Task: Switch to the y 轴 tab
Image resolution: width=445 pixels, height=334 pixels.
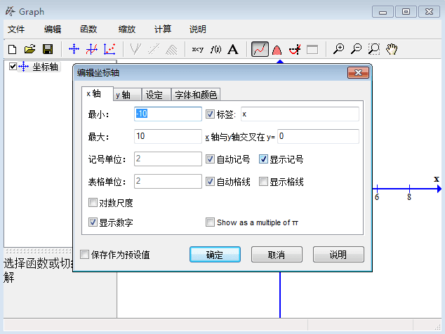Action: tap(123, 95)
